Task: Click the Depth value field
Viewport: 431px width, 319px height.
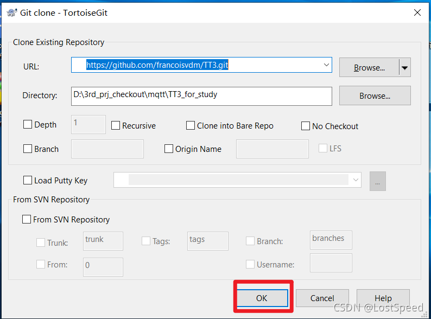Action: tap(88, 124)
